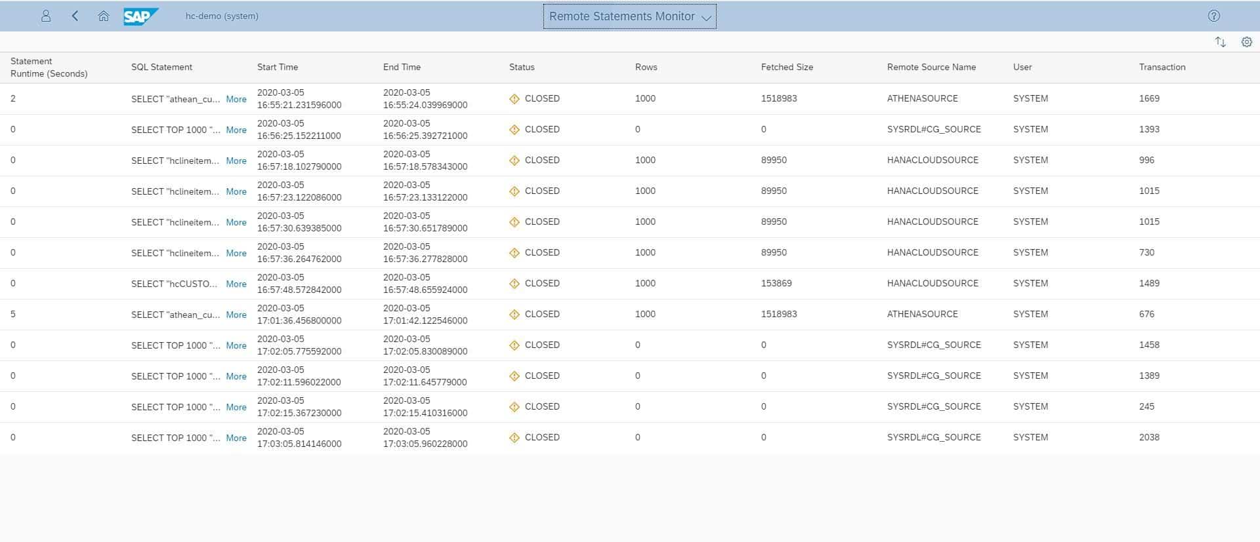
Task: Show More for transaction 2038 SQL statement
Action: pos(236,438)
